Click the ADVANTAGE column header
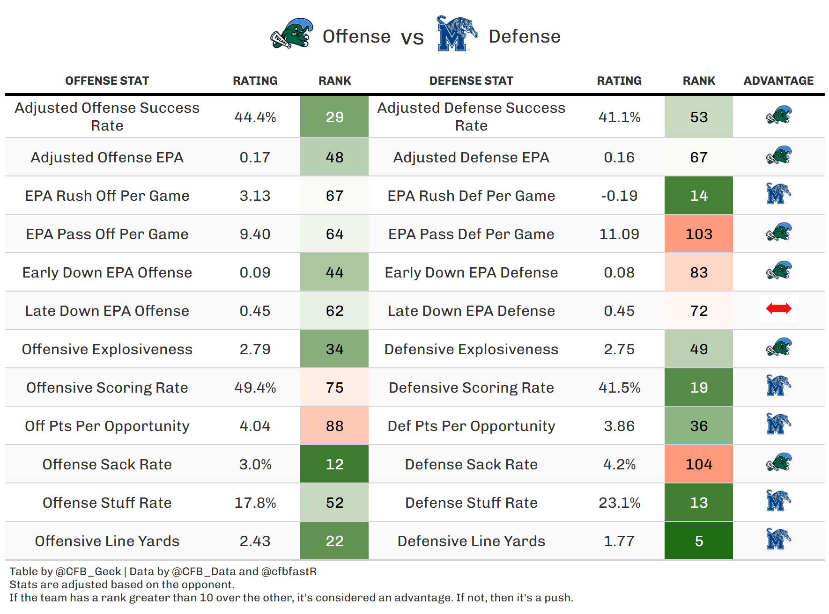Screen dimensions: 829x614 tap(778, 81)
